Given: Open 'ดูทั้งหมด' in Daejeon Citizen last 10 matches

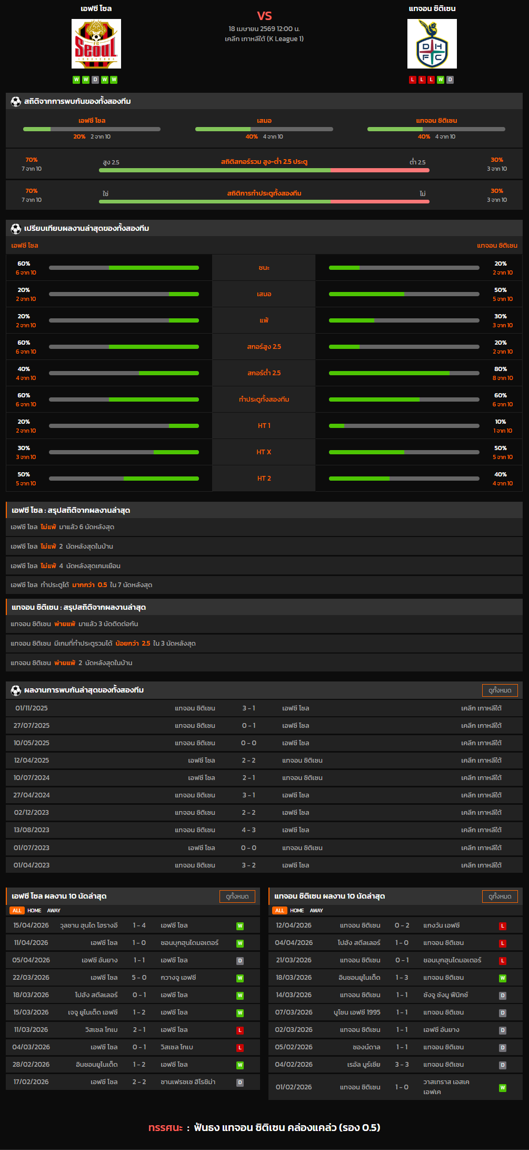Looking at the screenshot, I should 500,896.
